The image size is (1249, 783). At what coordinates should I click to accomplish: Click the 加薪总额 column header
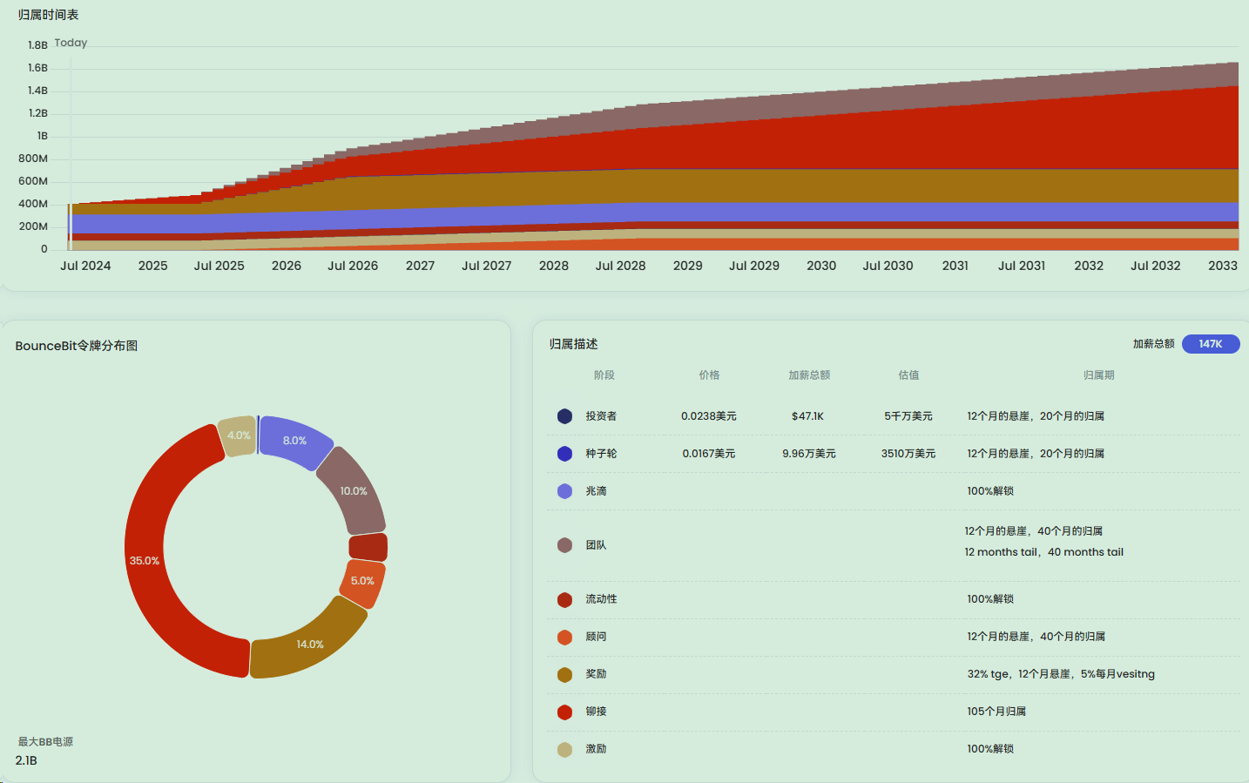tap(809, 375)
